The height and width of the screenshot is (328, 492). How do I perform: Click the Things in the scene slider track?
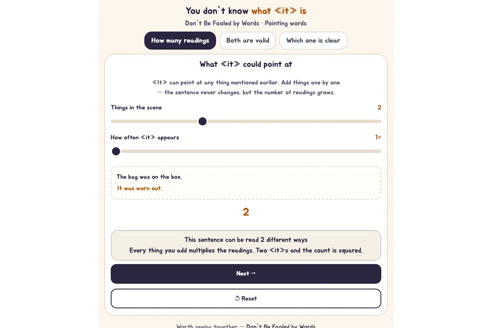246,121
